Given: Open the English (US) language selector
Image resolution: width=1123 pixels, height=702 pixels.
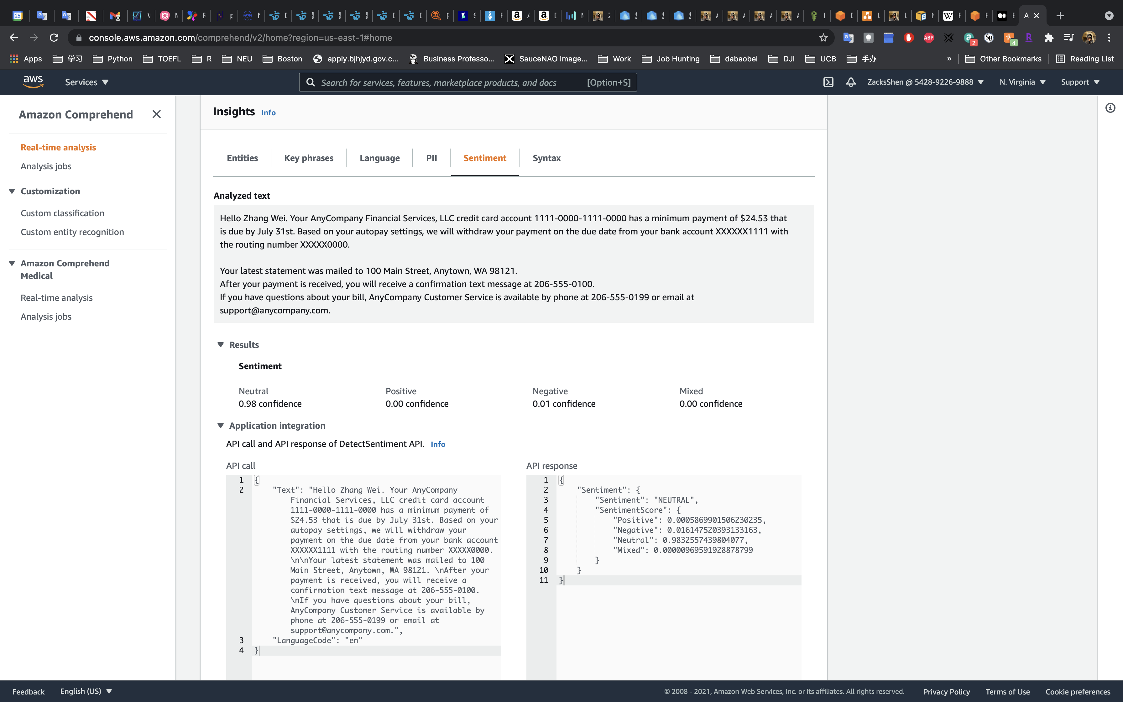Looking at the screenshot, I should click(x=86, y=691).
